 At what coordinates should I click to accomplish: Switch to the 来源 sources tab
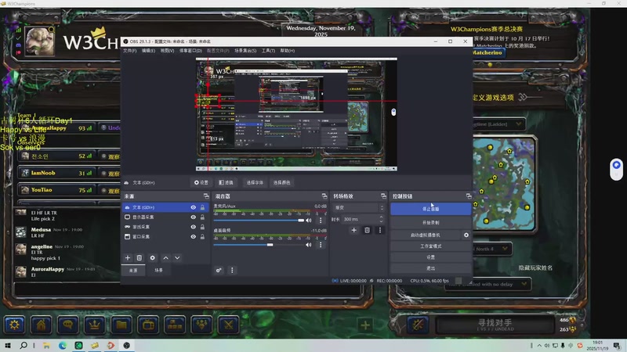click(133, 270)
